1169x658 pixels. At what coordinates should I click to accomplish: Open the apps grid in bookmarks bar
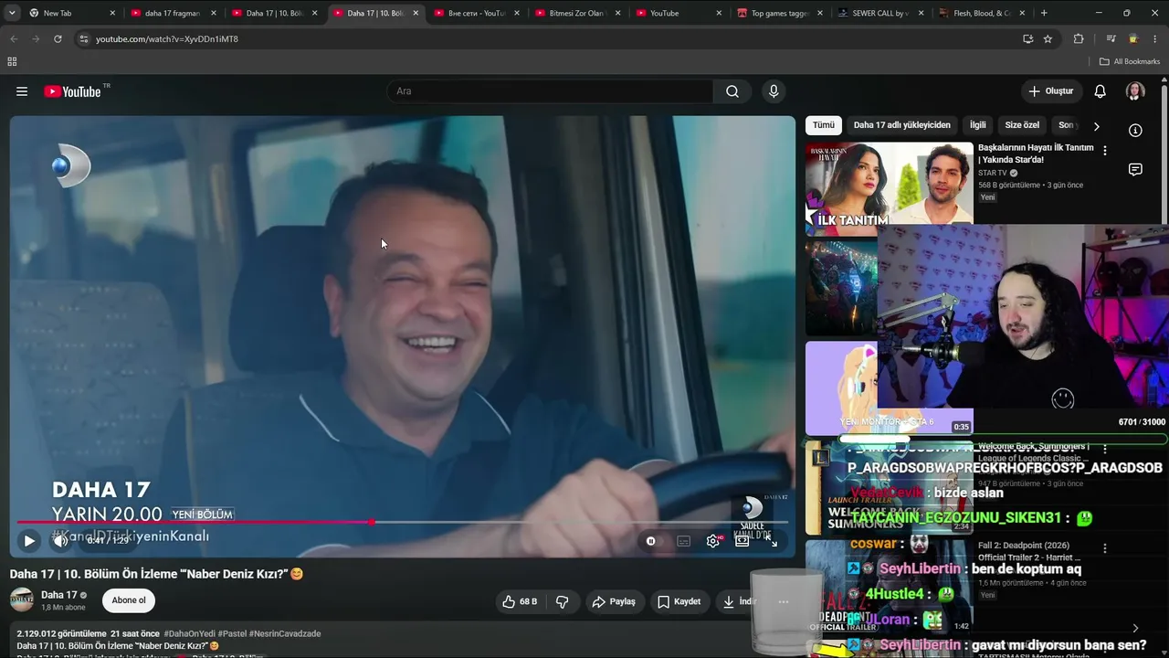(x=12, y=61)
